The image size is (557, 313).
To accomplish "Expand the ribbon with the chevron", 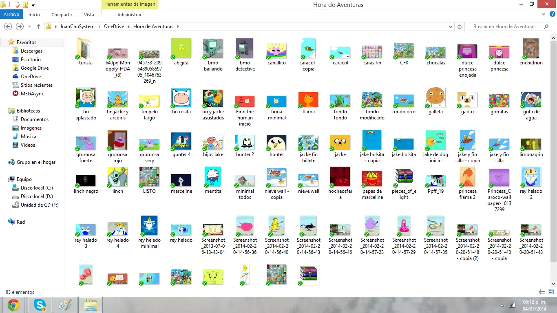I will [544, 15].
